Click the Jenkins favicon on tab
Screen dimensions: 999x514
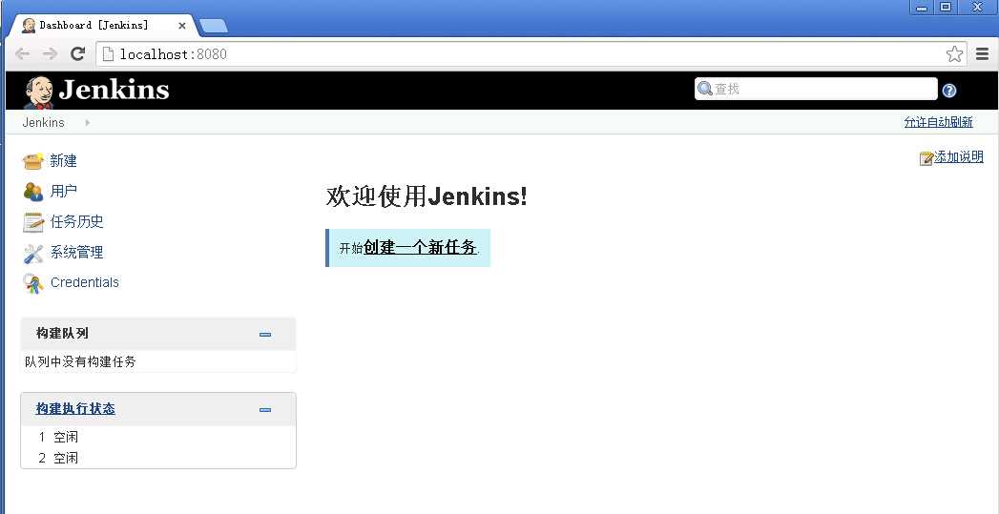click(29, 26)
